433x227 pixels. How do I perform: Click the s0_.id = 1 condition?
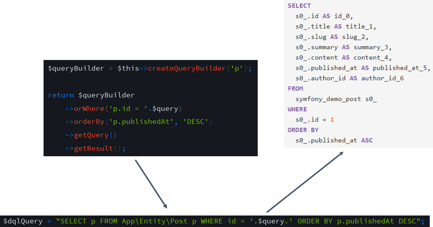click(315, 120)
